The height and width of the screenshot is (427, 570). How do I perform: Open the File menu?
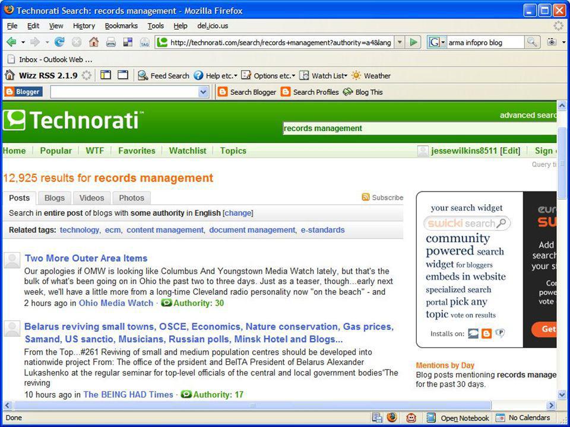(12, 26)
